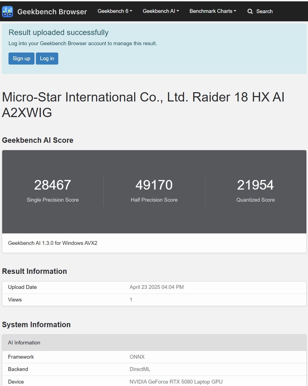The width and height of the screenshot is (308, 386).
Task: Select the 49170 half precision value
Action: 154,185
